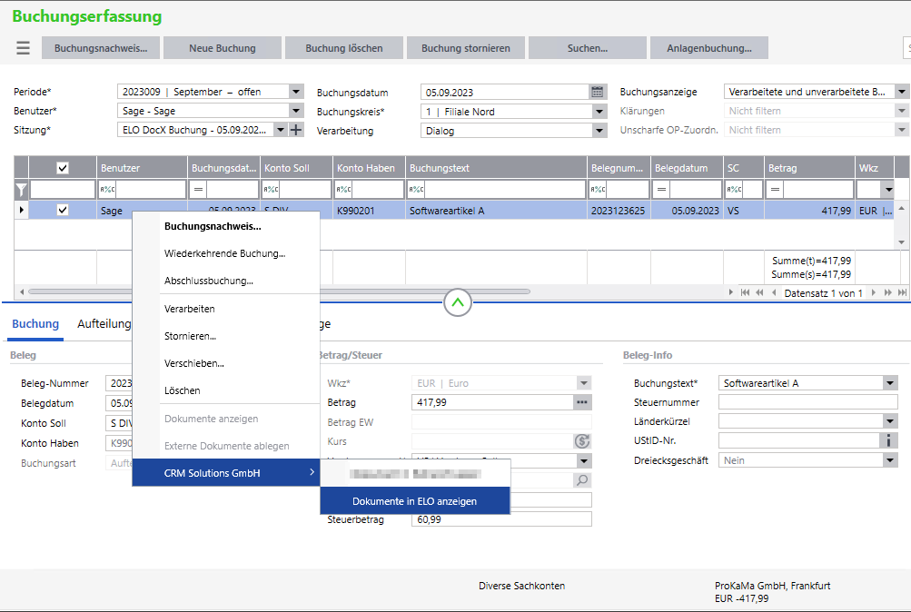Click the row indicator arrow for Sage row
This screenshot has height=612, width=911.
[22, 210]
